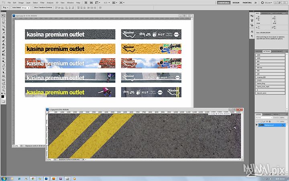Open Mini Bridge from the application bar
The image size is (289, 181).
coord(92,2)
